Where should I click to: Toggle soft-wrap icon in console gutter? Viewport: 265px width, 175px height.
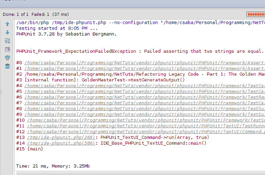click(8, 41)
